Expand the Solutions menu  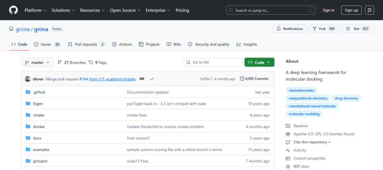point(63,10)
